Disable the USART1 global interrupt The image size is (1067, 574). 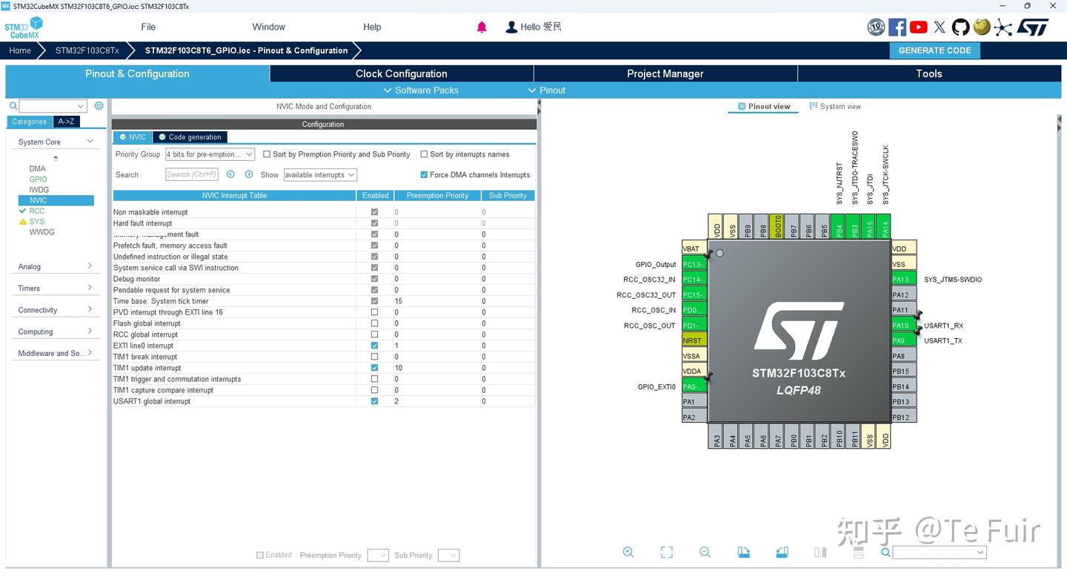point(375,400)
